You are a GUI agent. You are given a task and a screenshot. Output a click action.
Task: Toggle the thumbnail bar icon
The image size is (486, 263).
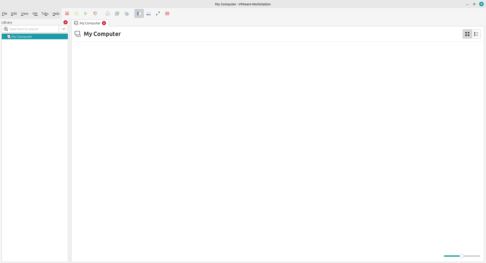(149, 13)
